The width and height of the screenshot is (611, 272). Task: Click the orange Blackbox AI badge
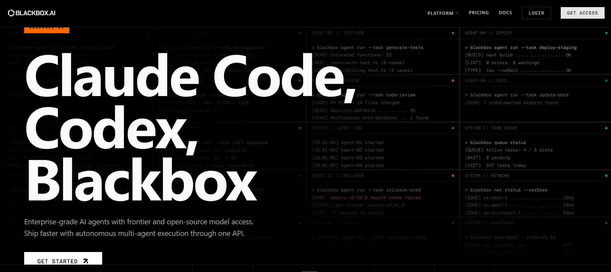[47, 30]
